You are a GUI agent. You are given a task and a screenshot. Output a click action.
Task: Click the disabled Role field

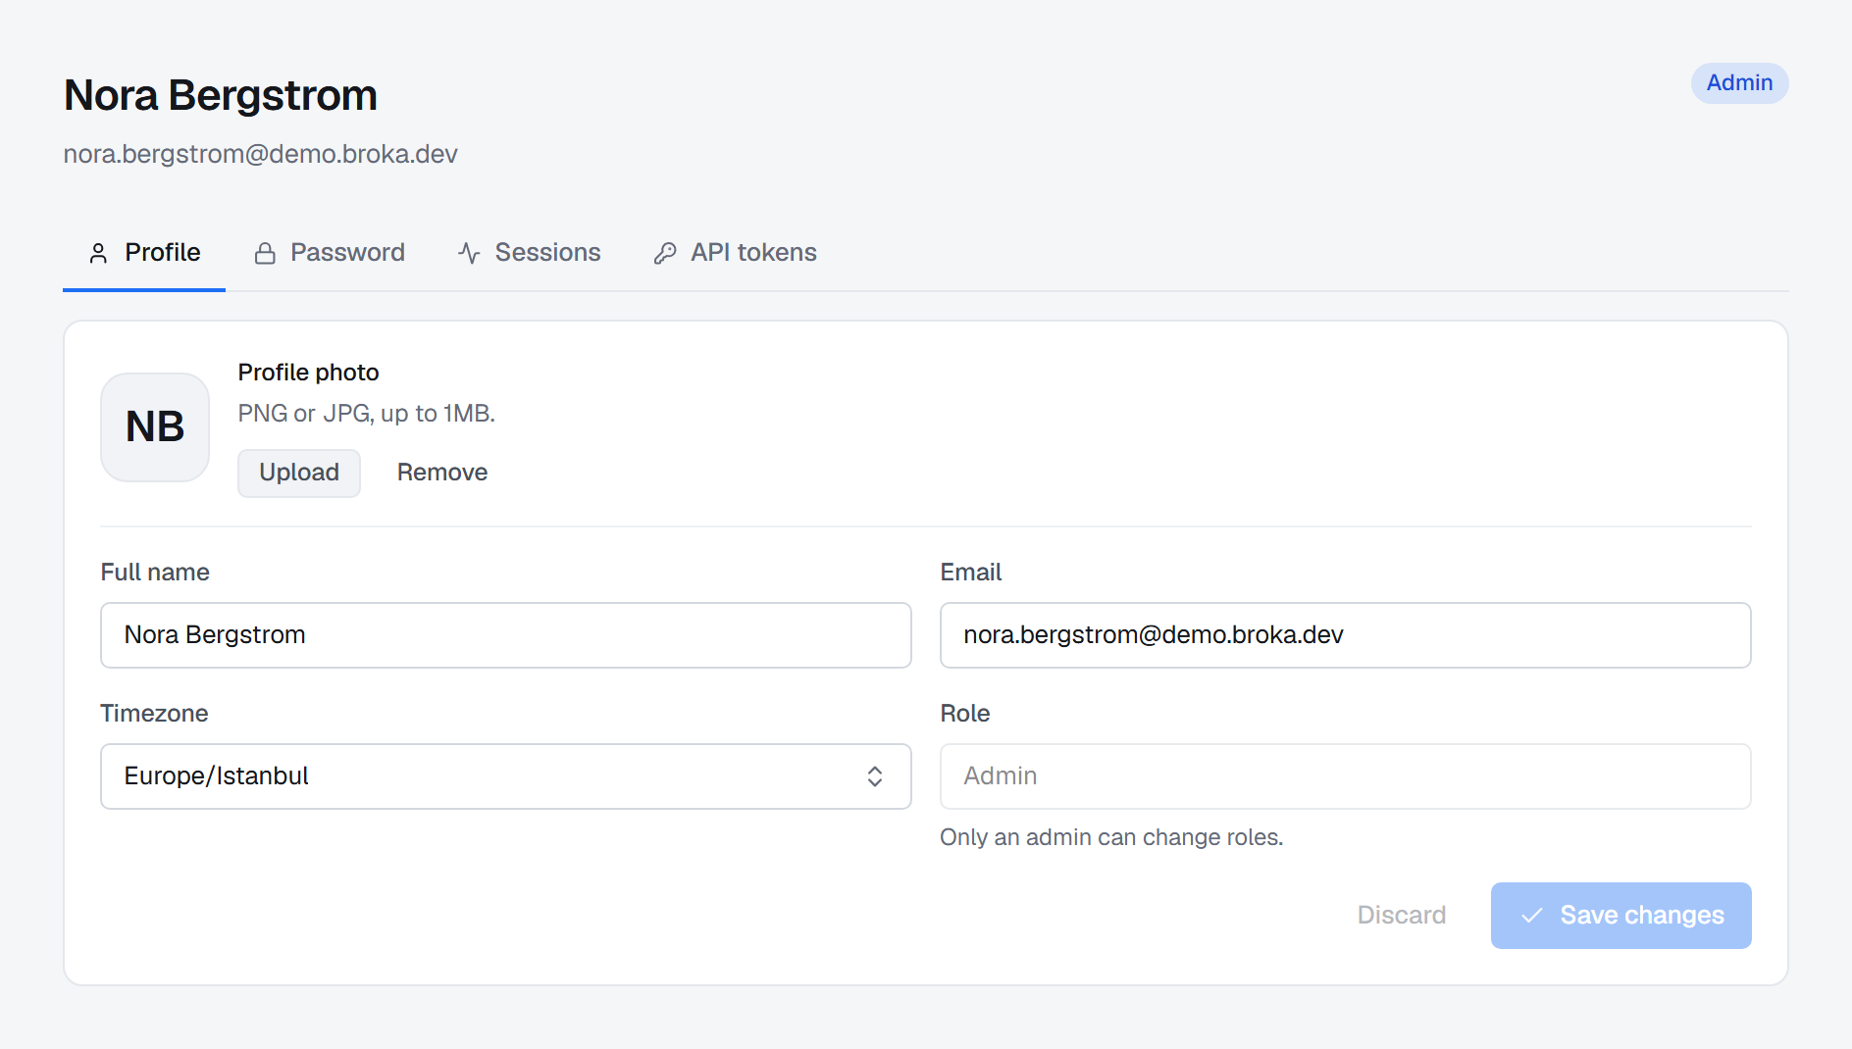point(1346,776)
